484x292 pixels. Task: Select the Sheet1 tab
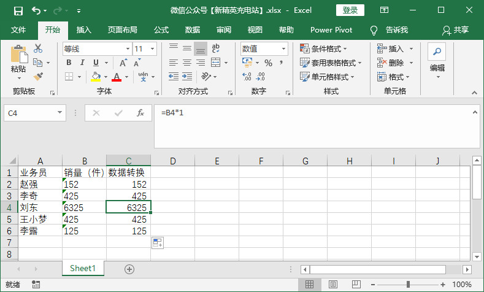(83, 268)
